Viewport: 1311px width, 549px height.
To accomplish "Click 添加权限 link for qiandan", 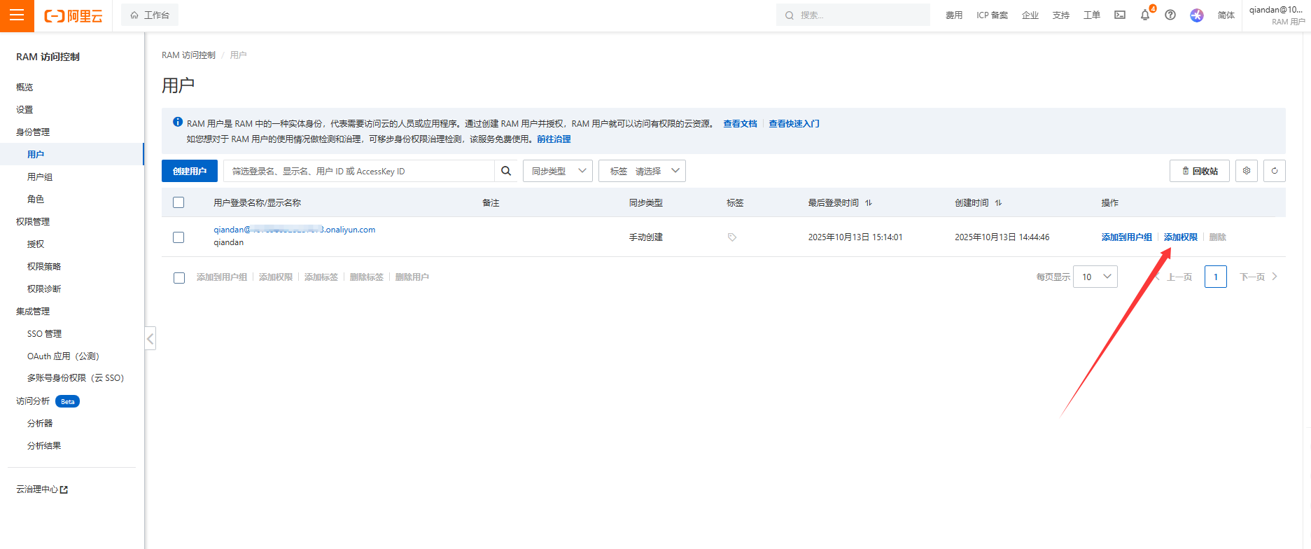I will pyautogui.click(x=1180, y=237).
